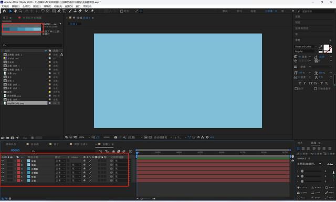
Task: Select the Roto Brush tool
Action: (86, 11)
